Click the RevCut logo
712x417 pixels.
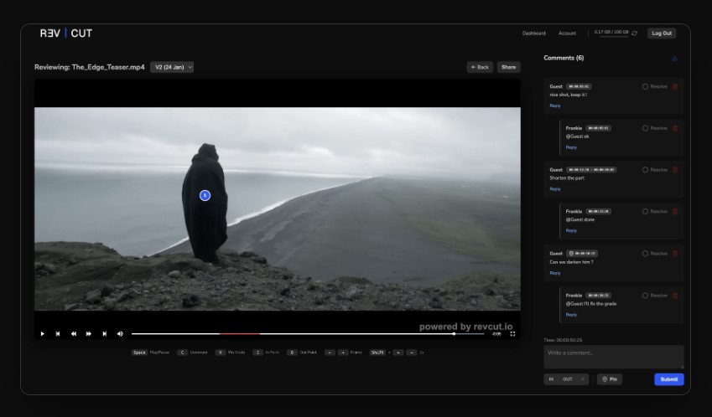coord(66,33)
